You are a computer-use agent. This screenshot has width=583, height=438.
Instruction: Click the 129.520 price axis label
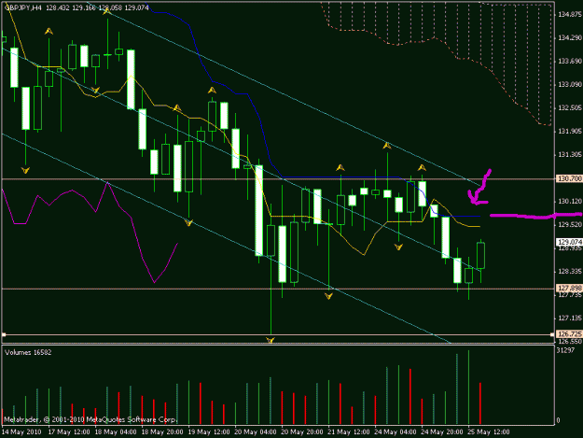point(570,224)
